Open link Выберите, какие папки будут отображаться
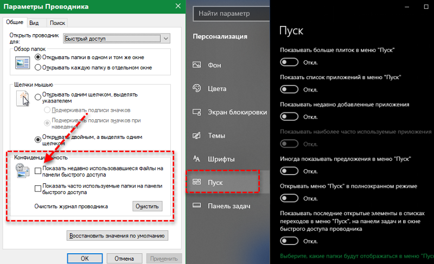 click(x=357, y=256)
